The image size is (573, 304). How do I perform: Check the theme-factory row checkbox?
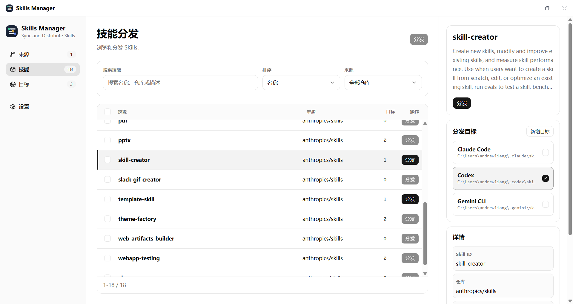click(107, 219)
